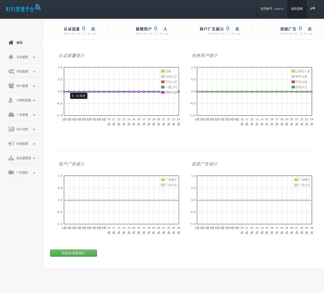324x293 pixels.
Task: Click the 系统管理 asterisk icon
Action: (x=11, y=57)
